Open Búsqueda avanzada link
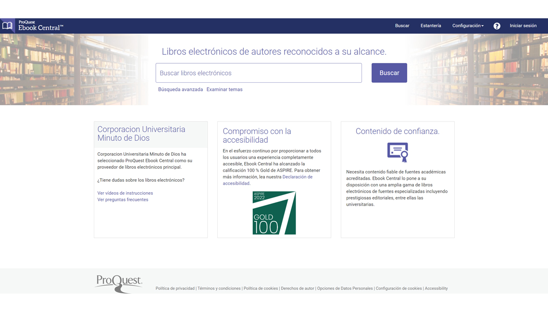 [x=180, y=89]
